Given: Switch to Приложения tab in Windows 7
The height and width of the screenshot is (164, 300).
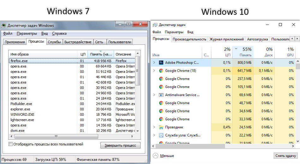Looking at the screenshot, I should tap(15, 42).
